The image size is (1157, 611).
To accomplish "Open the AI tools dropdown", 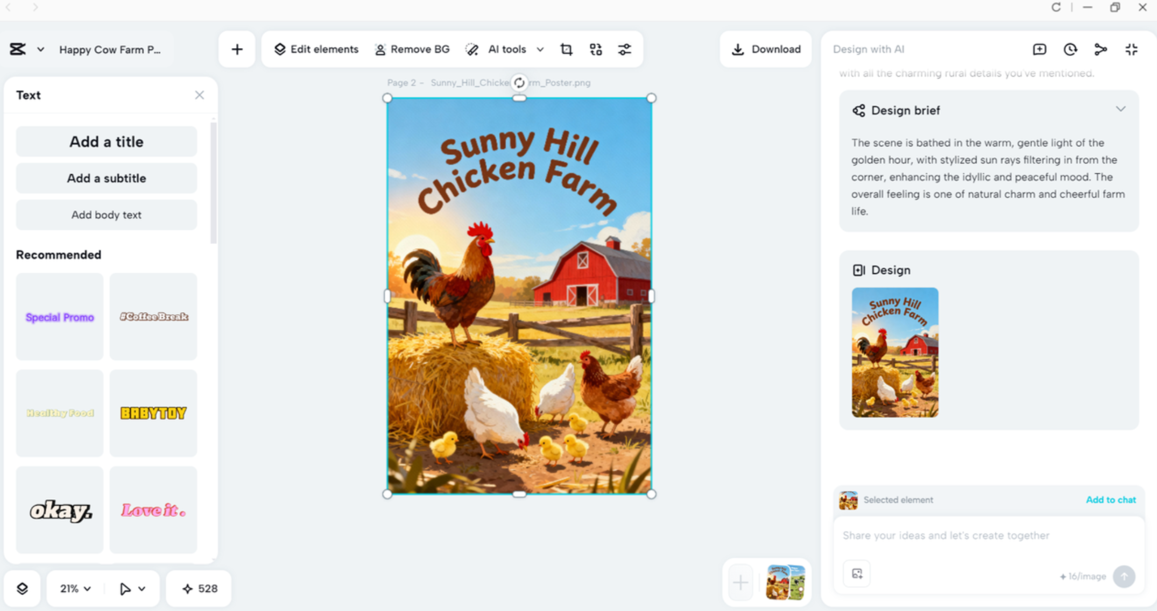I will pyautogui.click(x=540, y=49).
